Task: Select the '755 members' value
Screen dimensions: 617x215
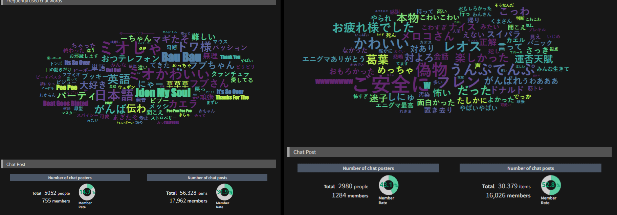Action: point(56,201)
